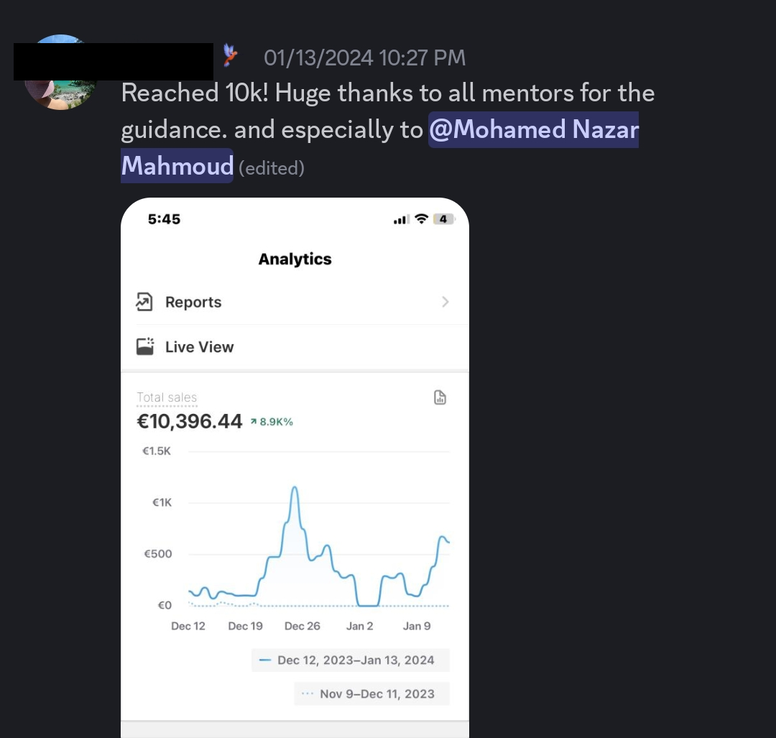Screen dimensions: 776x738
Task: Open the total sales report document icon
Action: [440, 397]
